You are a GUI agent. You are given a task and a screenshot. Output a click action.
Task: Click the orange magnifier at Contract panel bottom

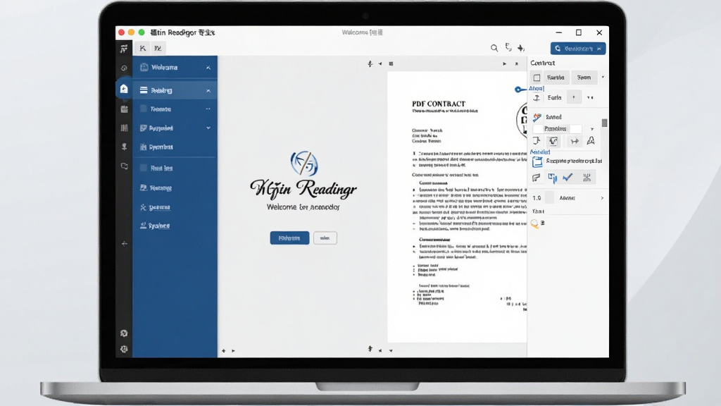tap(535, 223)
